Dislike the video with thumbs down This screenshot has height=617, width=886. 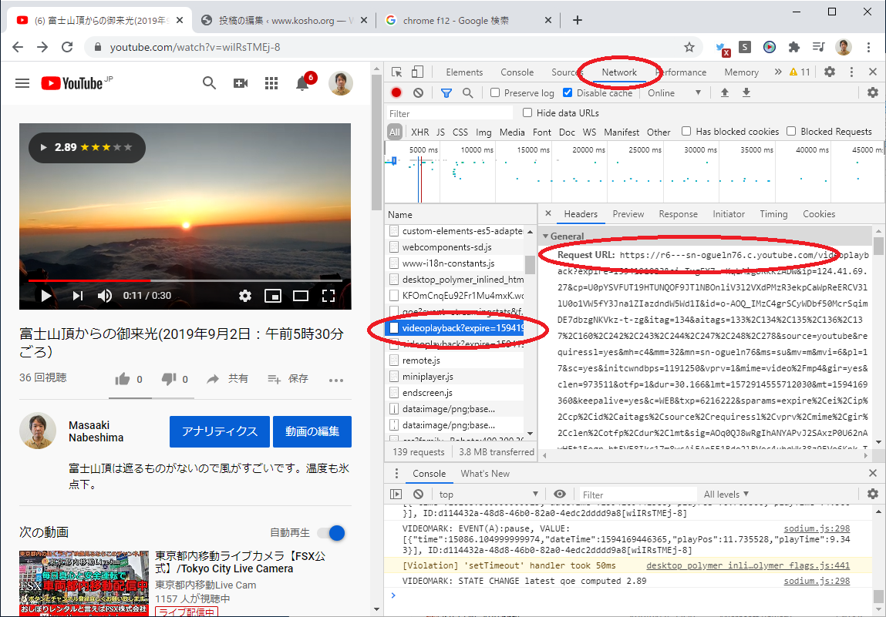pos(168,379)
